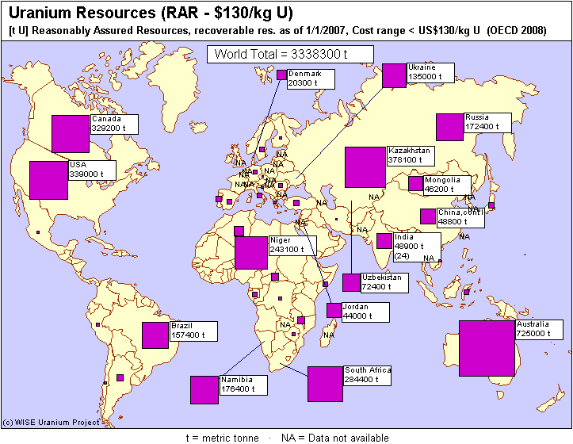Click the Kazakhstan 378100 t label
This screenshot has height=444, width=573.
coord(411,156)
